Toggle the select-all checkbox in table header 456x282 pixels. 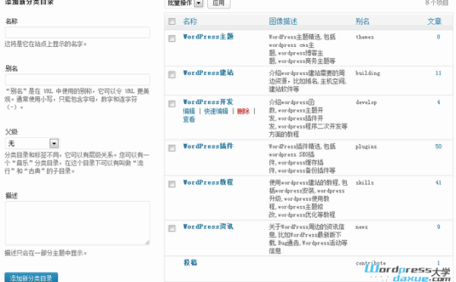click(172, 21)
